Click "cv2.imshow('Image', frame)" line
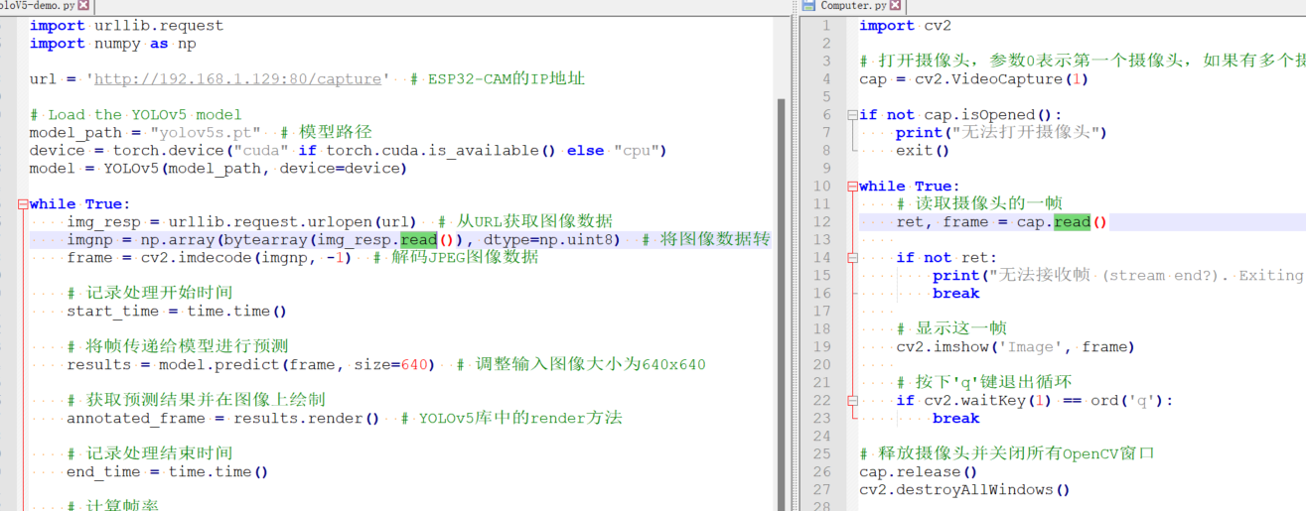The image size is (1306, 511). [x=1015, y=347]
